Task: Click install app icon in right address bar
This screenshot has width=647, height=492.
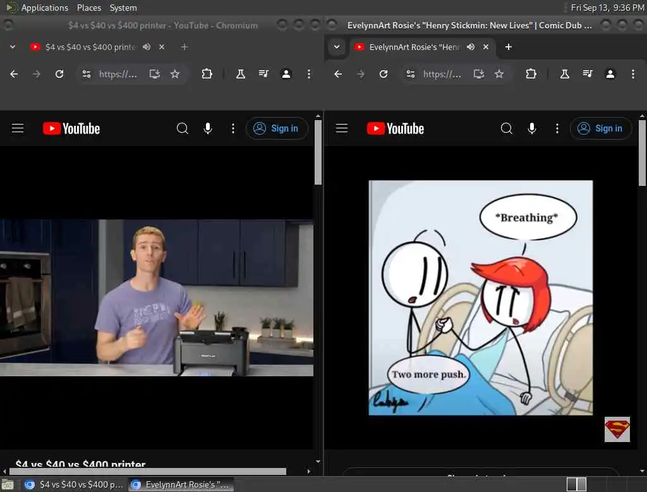Action: tap(479, 74)
